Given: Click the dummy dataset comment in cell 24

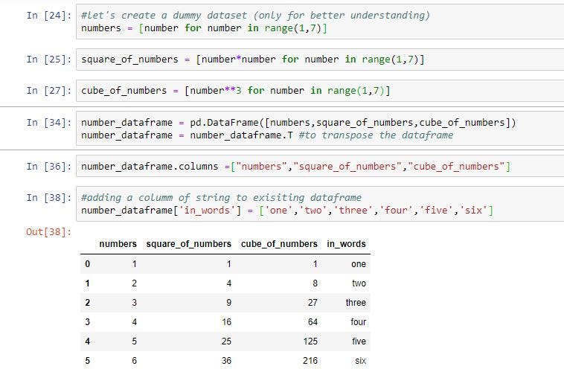Looking at the screenshot, I should coord(255,16).
